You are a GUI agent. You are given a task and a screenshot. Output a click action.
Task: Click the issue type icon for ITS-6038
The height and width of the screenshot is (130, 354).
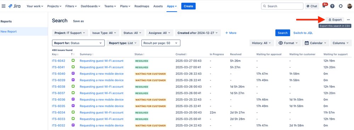pos(73,86)
